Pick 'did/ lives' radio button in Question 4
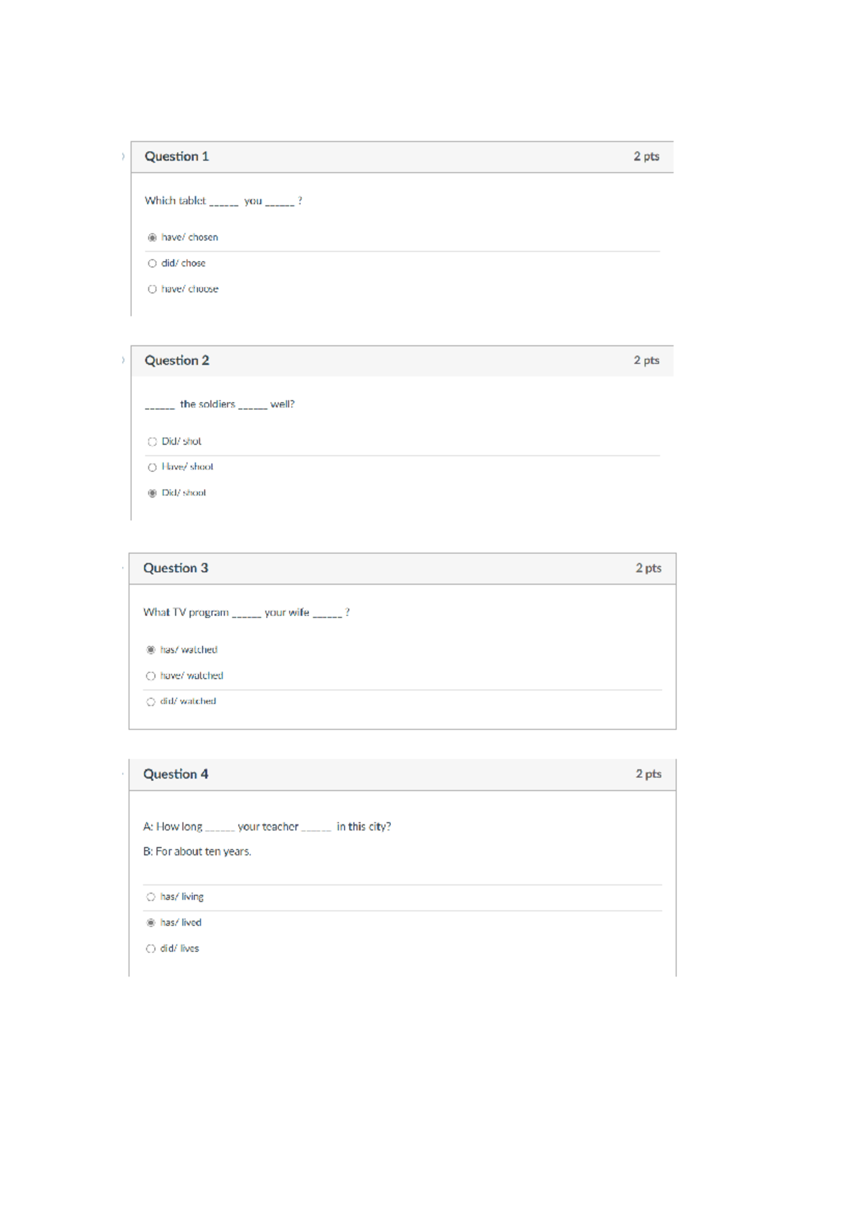The image size is (856, 1212). (x=151, y=949)
